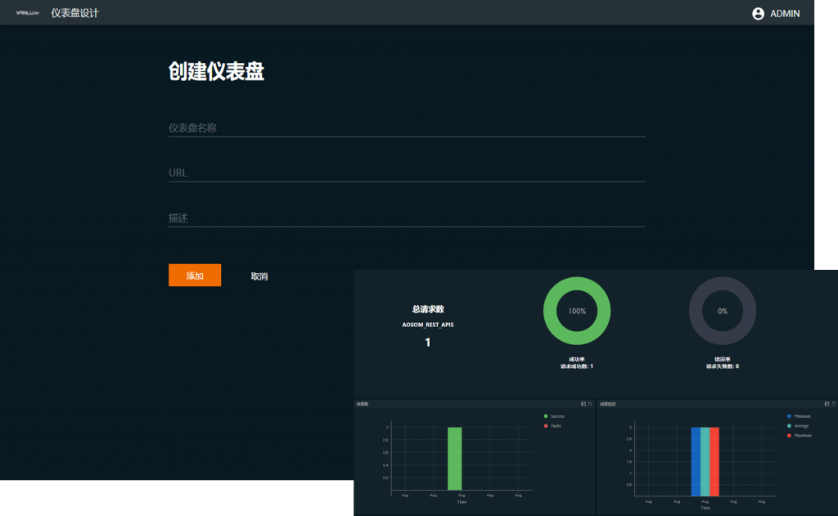
Task: Click the 取消 cancel button
Action: coord(259,276)
